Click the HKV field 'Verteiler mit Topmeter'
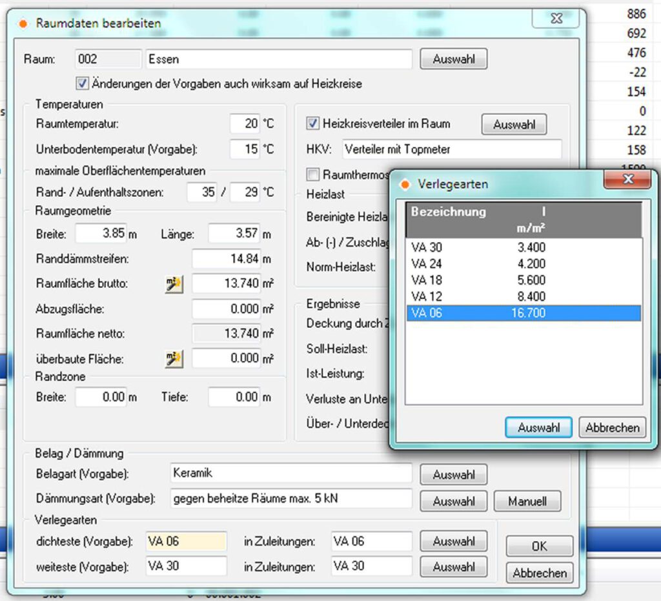 tap(452, 149)
